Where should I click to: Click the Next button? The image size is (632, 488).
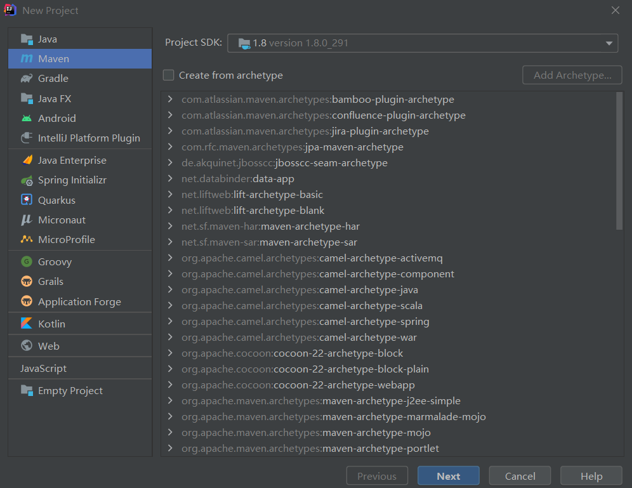(449, 476)
